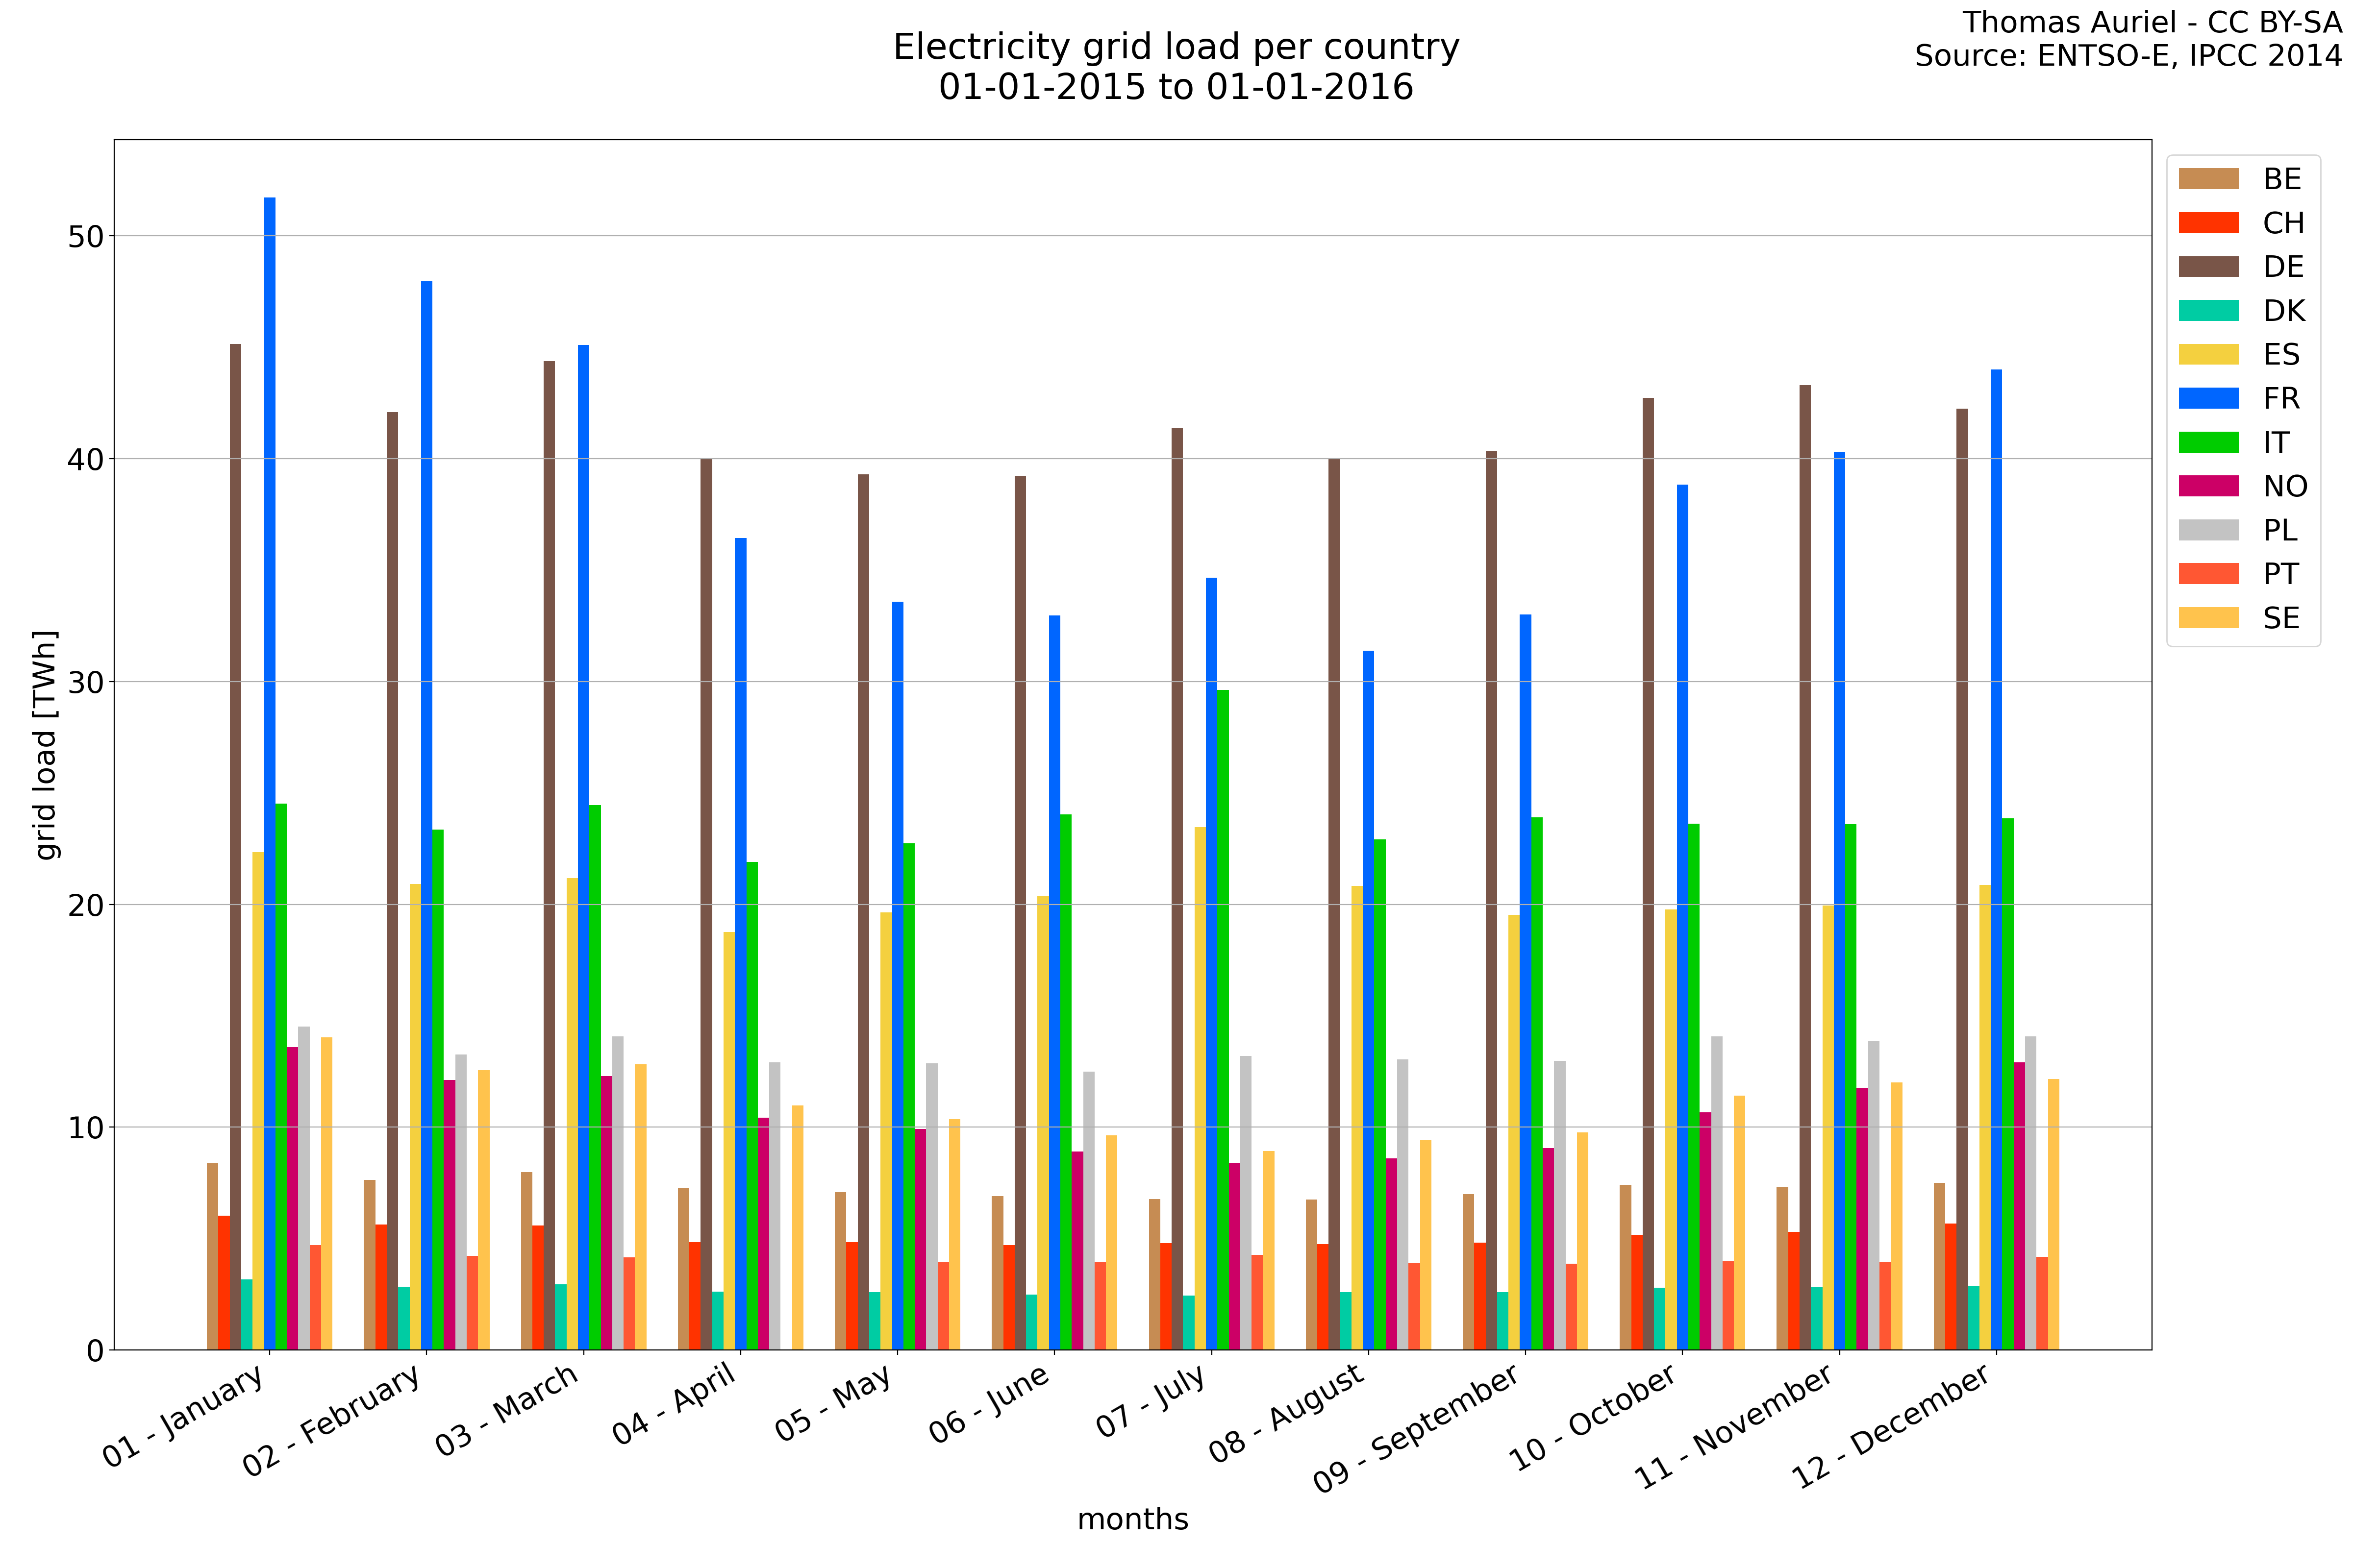This screenshot has width=2353, height=1568.
Task: Click the PL legend label
Action: pyautogui.click(x=2280, y=530)
